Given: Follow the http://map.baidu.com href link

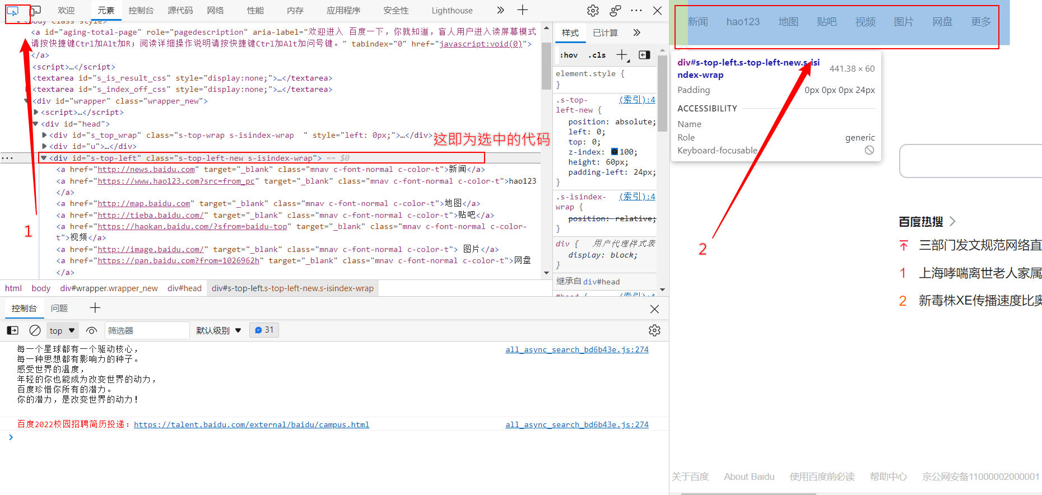Looking at the screenshot, I should (x=144, y=204).
